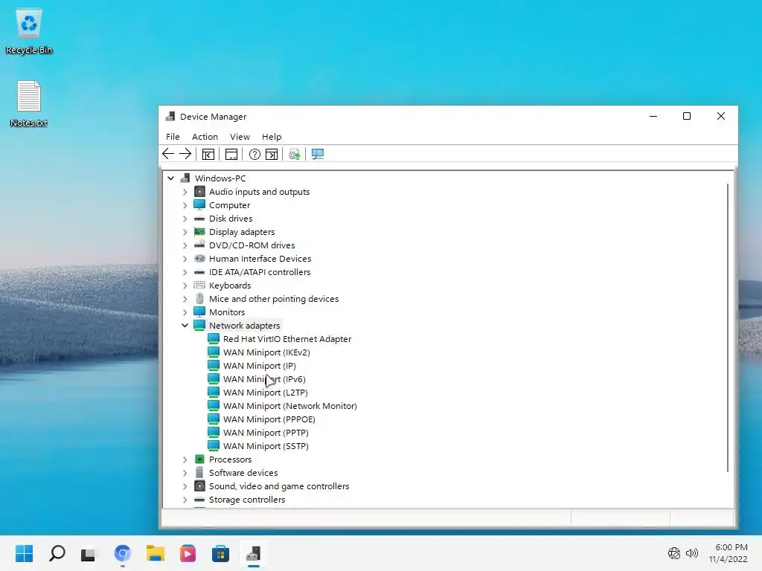Collapse the Windows-PC root node
Screen dimensions: 762x571
(170, 178)
